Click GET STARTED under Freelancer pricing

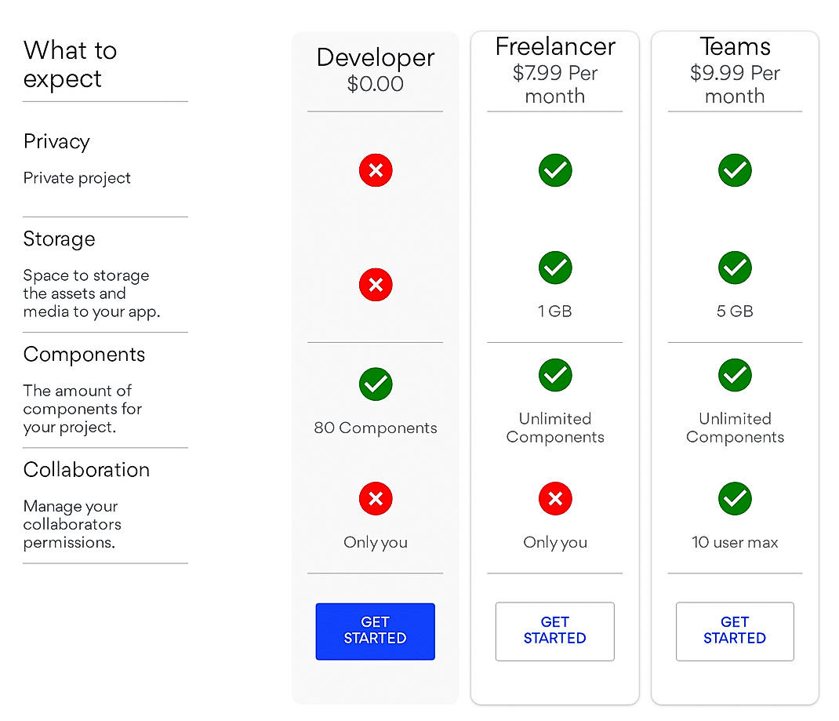[x=555, y=631]
